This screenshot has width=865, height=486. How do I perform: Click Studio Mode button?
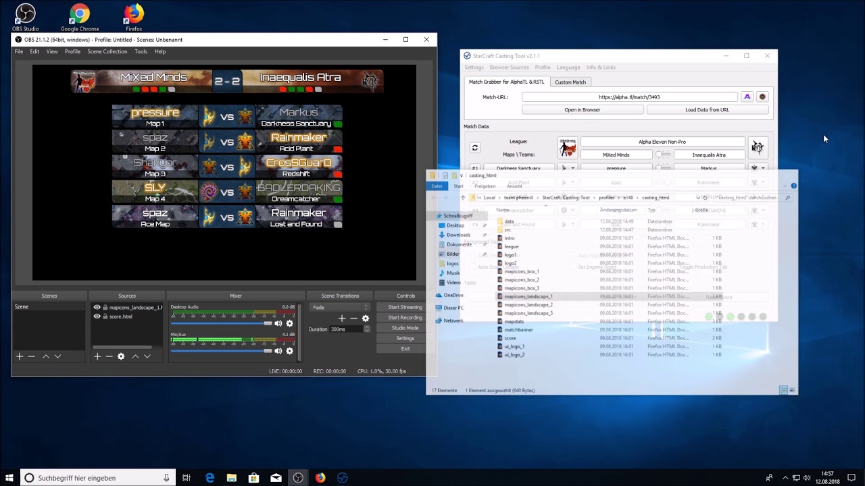point(405,328)
